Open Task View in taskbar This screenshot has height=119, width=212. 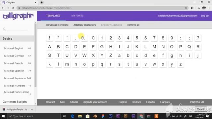(x=64, y=116)
